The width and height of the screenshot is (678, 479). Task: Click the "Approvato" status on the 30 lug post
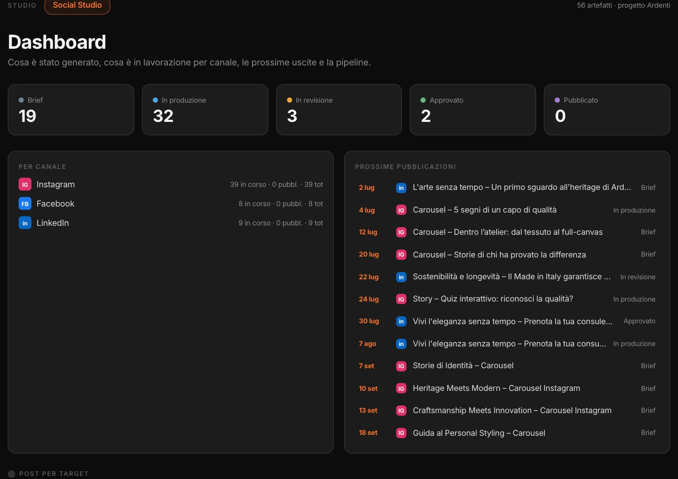click(639, 321)
